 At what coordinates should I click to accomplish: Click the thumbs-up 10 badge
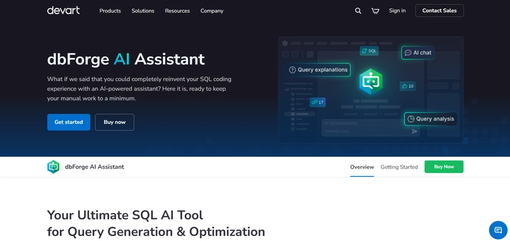tap(407, 86)
